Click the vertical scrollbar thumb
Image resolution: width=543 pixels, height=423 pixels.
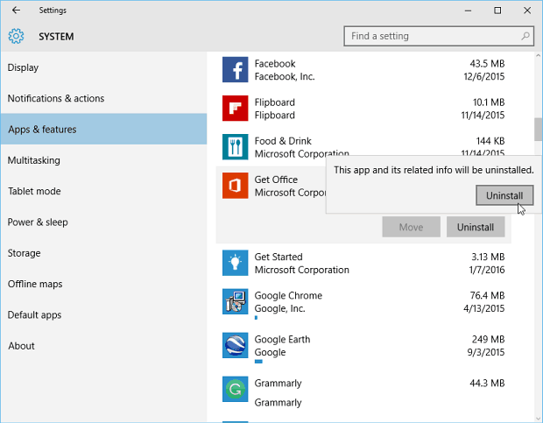point(538,129)
